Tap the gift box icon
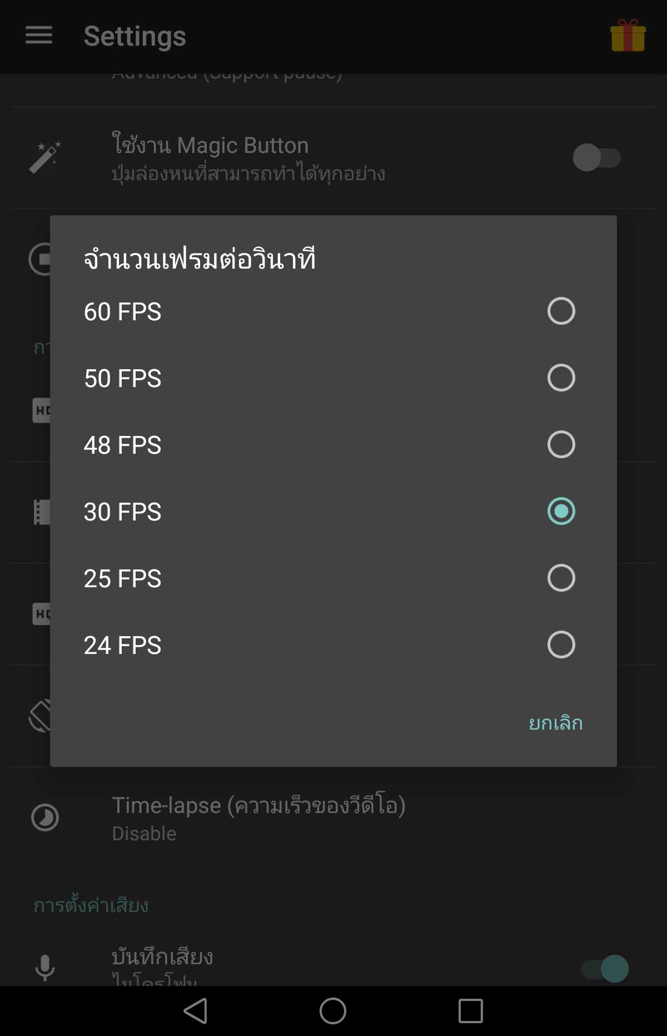667x1036 pixels. [628, 36]
